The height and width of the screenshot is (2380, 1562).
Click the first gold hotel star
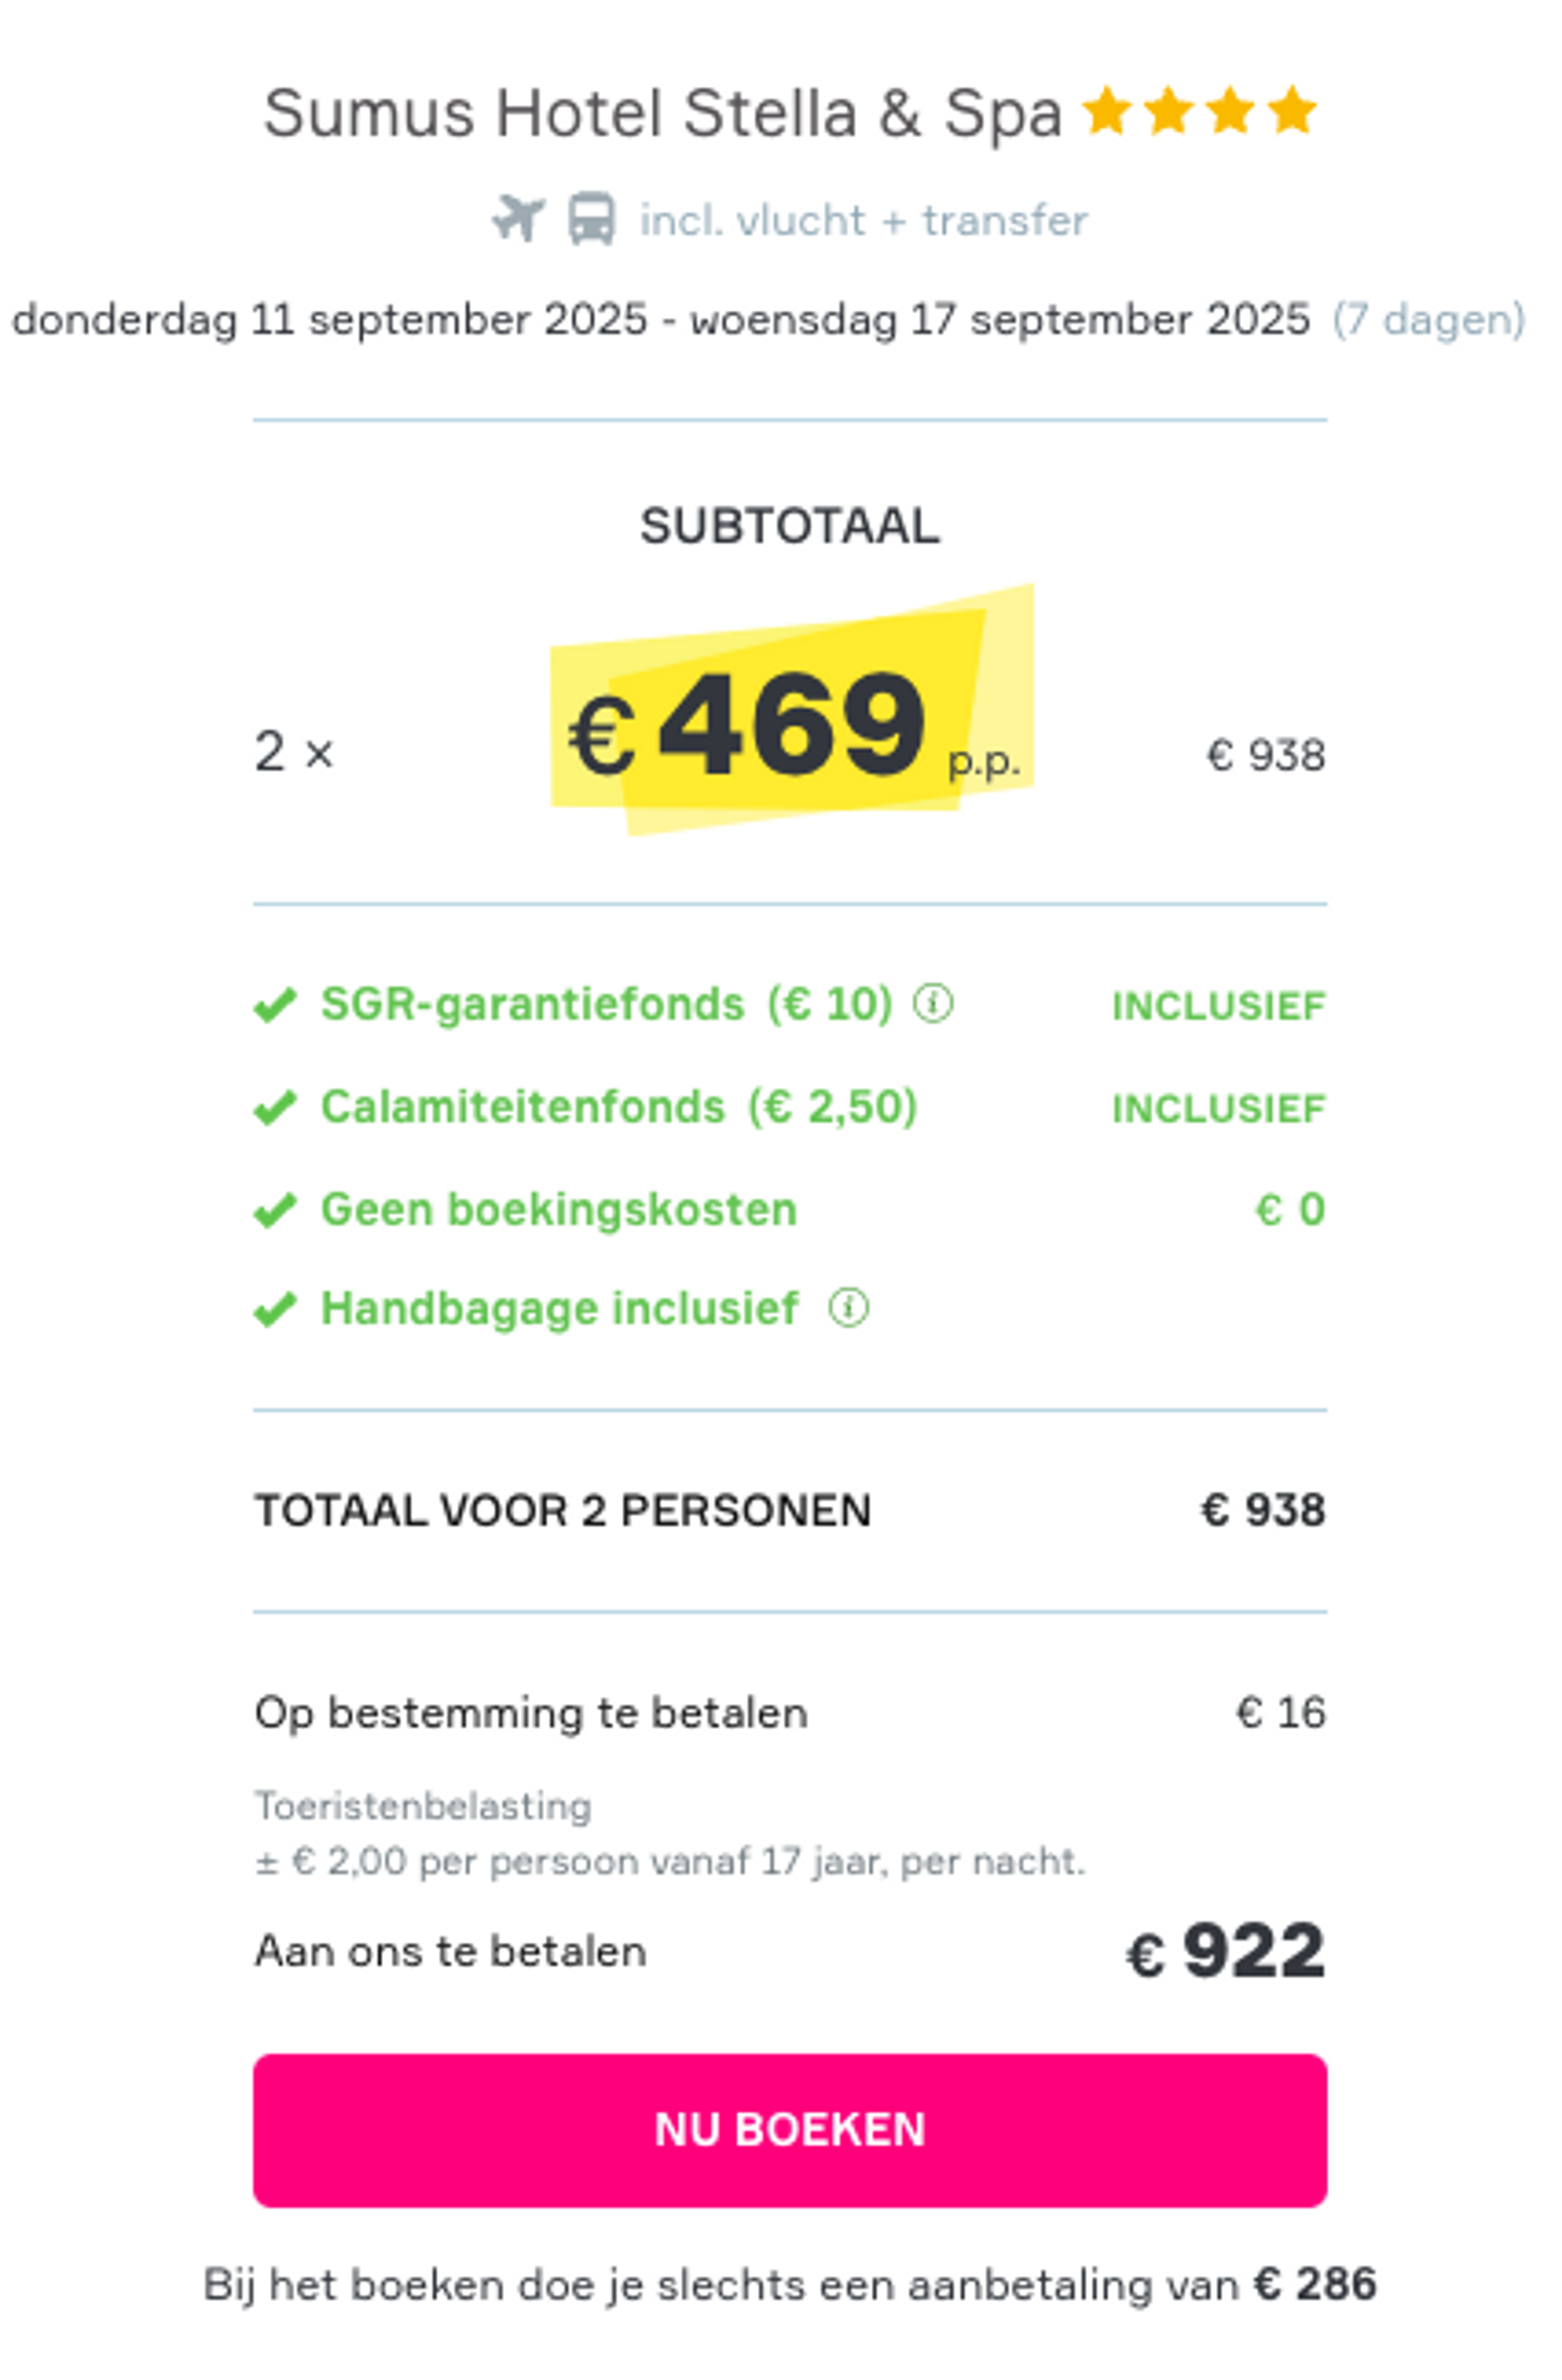[1107, 110]
